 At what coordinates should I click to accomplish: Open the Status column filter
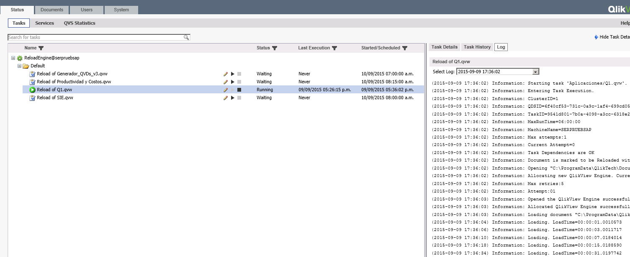(275, 48)
